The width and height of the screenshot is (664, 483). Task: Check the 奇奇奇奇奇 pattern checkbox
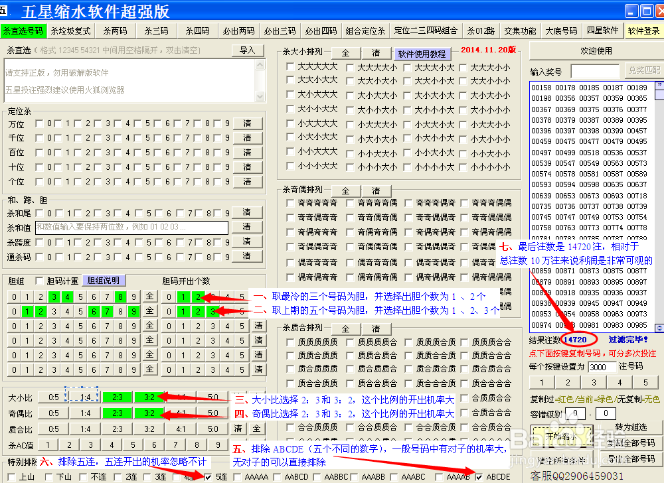[290, 204]
